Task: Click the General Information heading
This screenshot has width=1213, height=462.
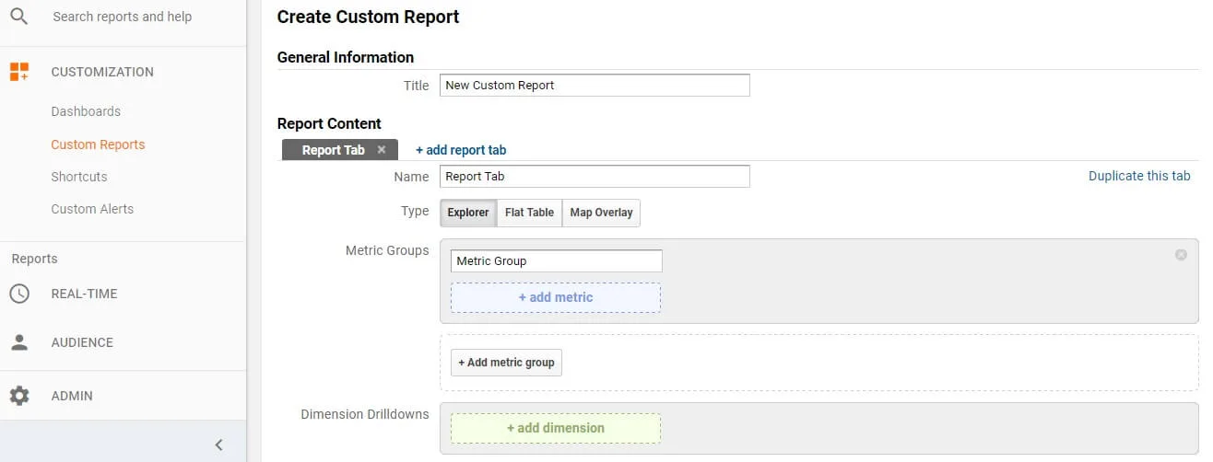Action: click(x=346, y=57)
